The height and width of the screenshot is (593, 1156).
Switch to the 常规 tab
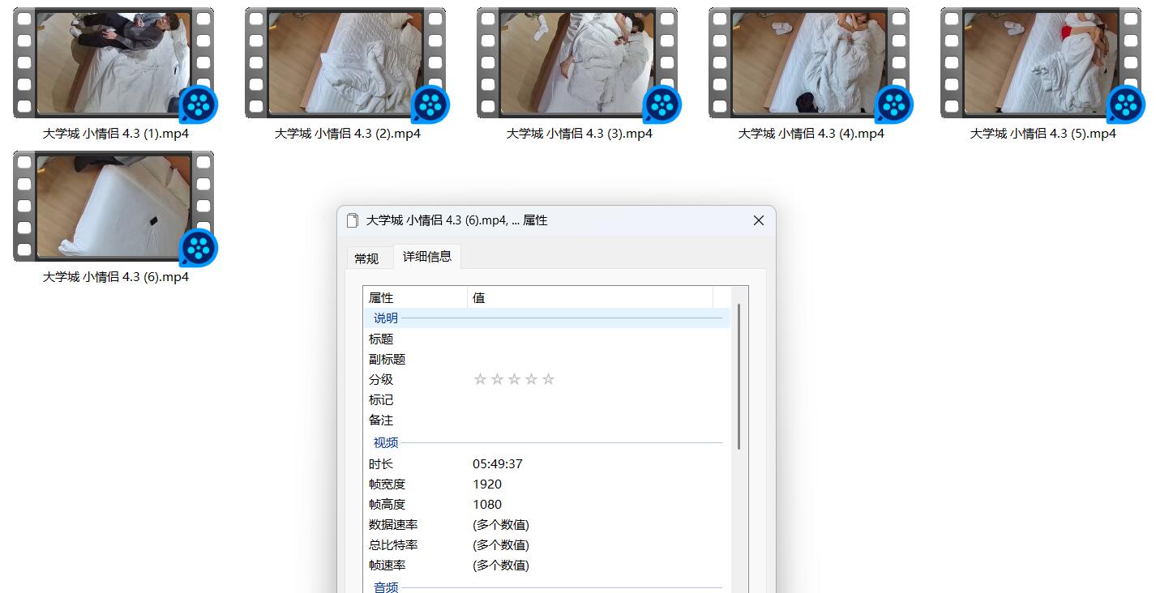366,258
